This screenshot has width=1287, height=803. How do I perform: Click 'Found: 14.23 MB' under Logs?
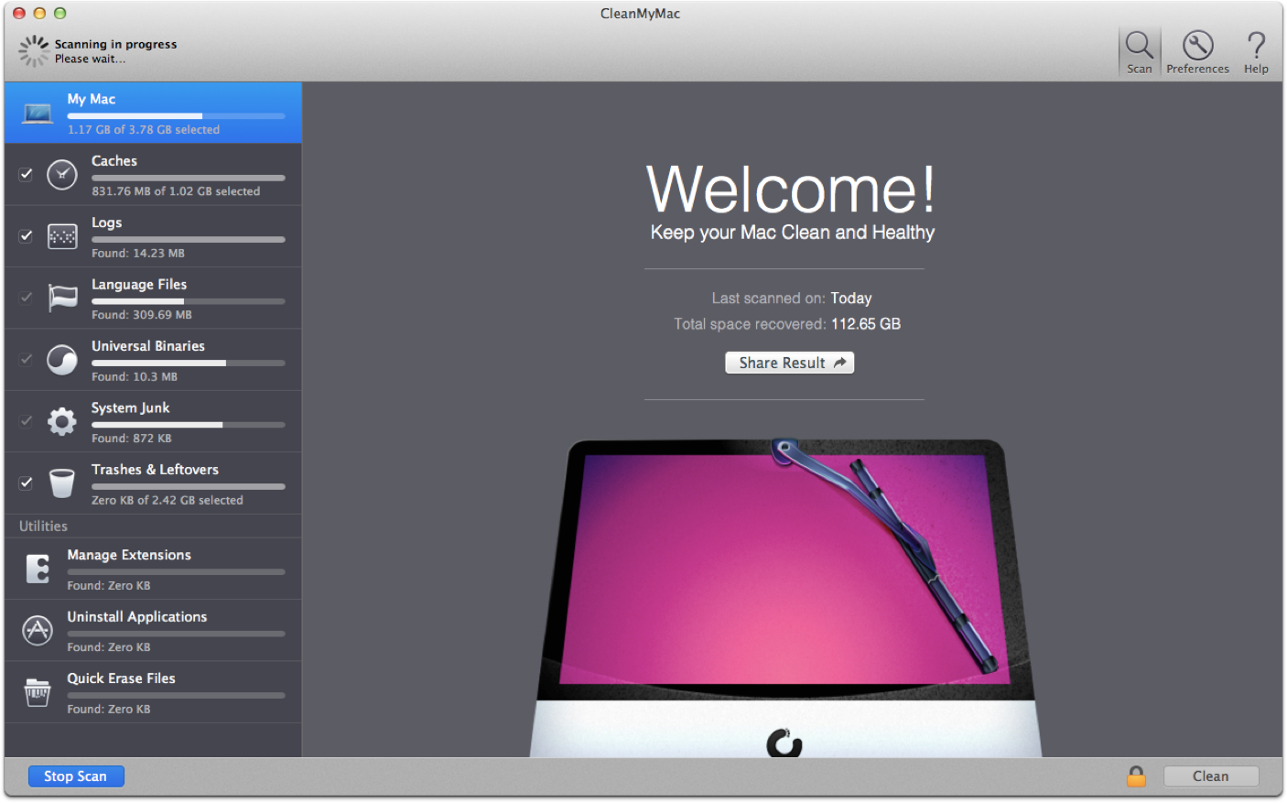(x=138, y=254)
